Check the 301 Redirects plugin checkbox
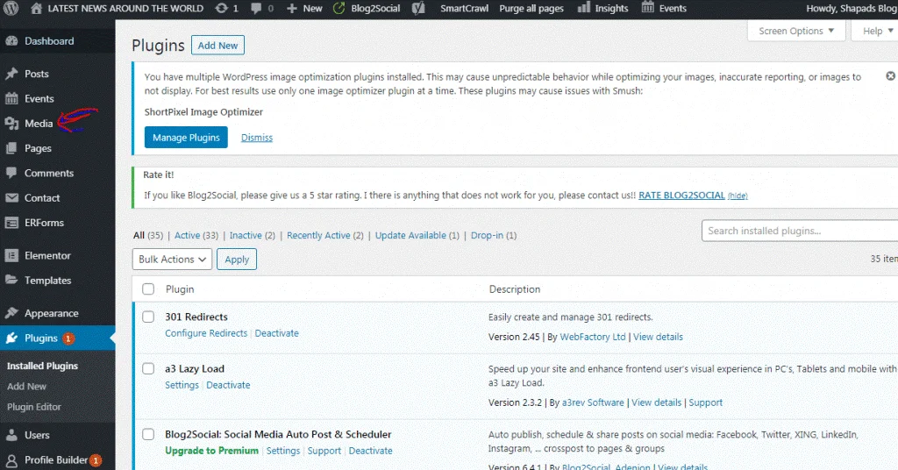The width and height of the screenshot is (898, 470). 148,317
